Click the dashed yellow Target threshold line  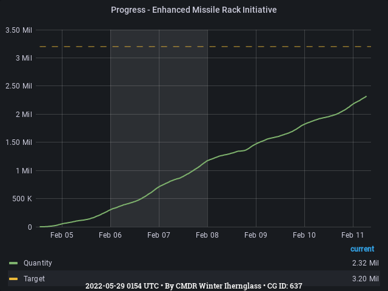tap(205, 47)
